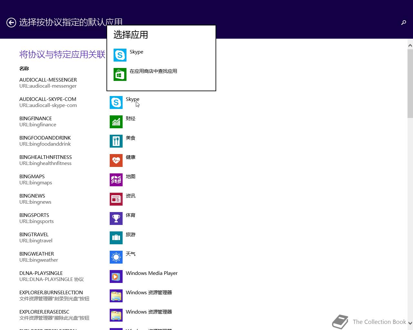Select Skype label in 选择应用 popup
Screen dimensions: 413x330
pyautogui.click(x=136, y=52)
